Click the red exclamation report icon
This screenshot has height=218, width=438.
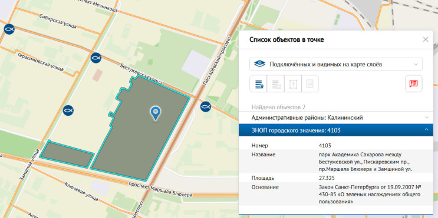point(413,83)
